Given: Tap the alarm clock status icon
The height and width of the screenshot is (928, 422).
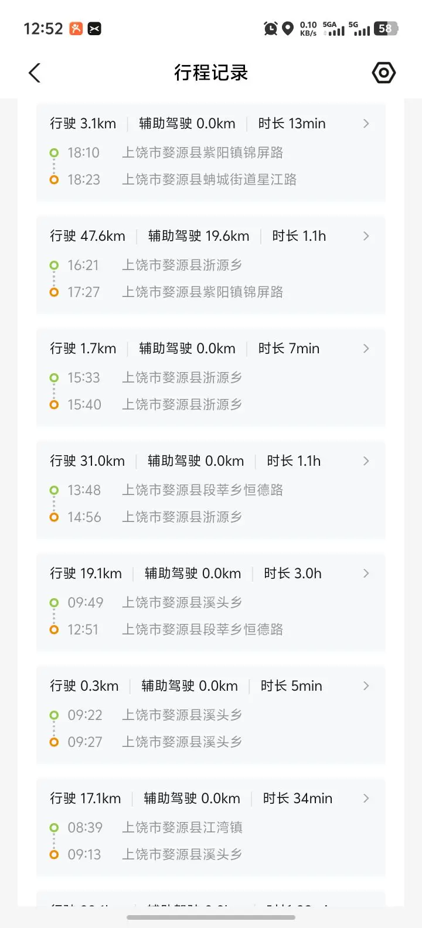Looking at the screenshot, I should pos(271,28).
